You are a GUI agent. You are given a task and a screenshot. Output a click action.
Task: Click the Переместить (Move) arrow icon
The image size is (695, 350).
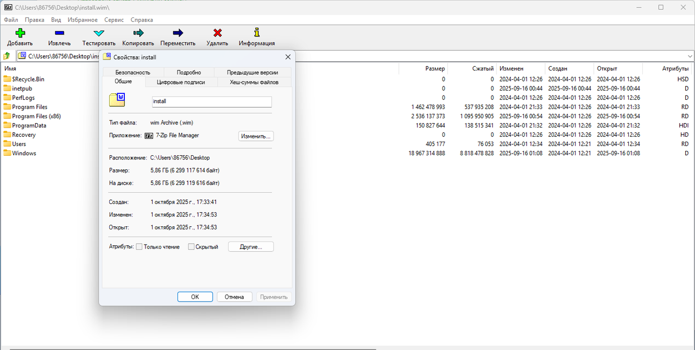(x=178, y=33)
